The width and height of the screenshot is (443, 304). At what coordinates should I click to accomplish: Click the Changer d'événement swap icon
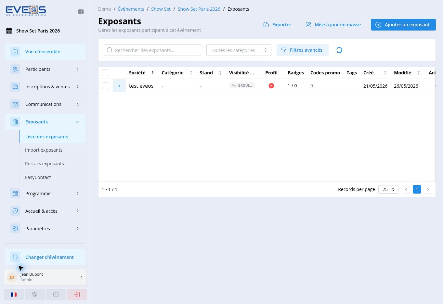tap(15, 257)
